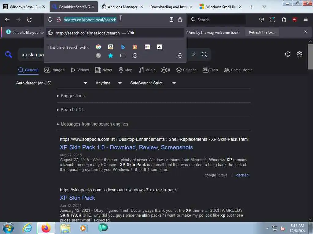Show hidden system tray icons
Screen dimensions: 313x234
click(x=267, y=228)
